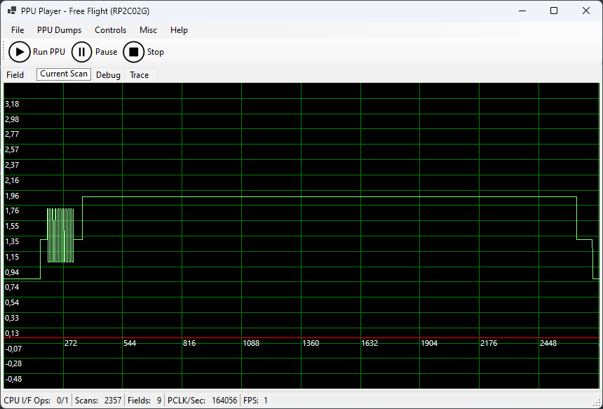Click the 816 x-axis label

point(189,343)
